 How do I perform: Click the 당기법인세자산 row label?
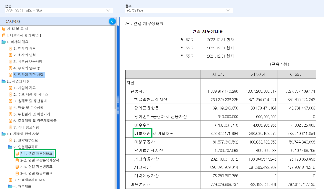tap(148, 150)
